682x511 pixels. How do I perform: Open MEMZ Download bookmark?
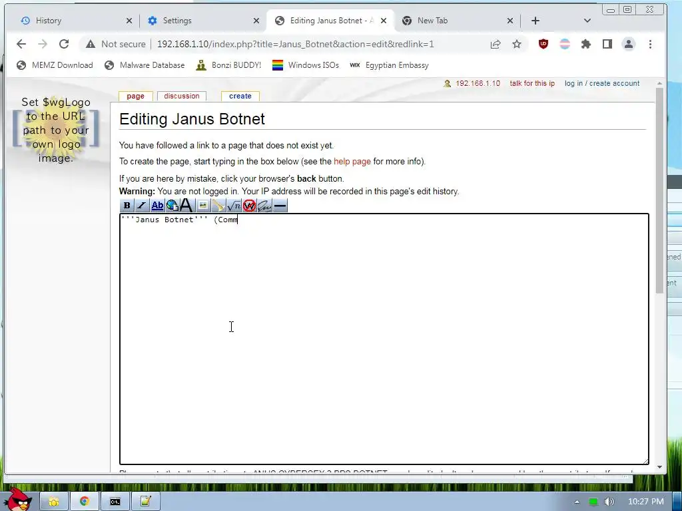[x=55, y=65]
